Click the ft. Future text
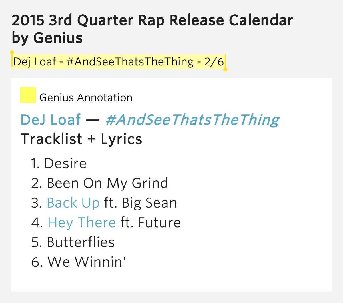 pyautogui.click(x=151, y=222)
